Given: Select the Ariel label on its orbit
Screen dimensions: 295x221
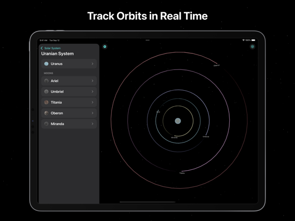Looking at the screenshot, I should [158, 112].
